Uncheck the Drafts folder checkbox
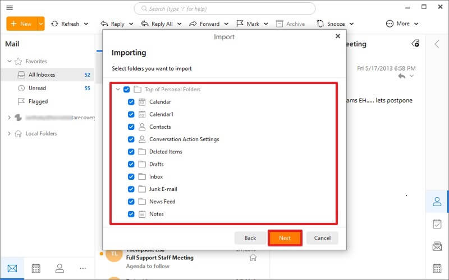 [x=131, y=164]
